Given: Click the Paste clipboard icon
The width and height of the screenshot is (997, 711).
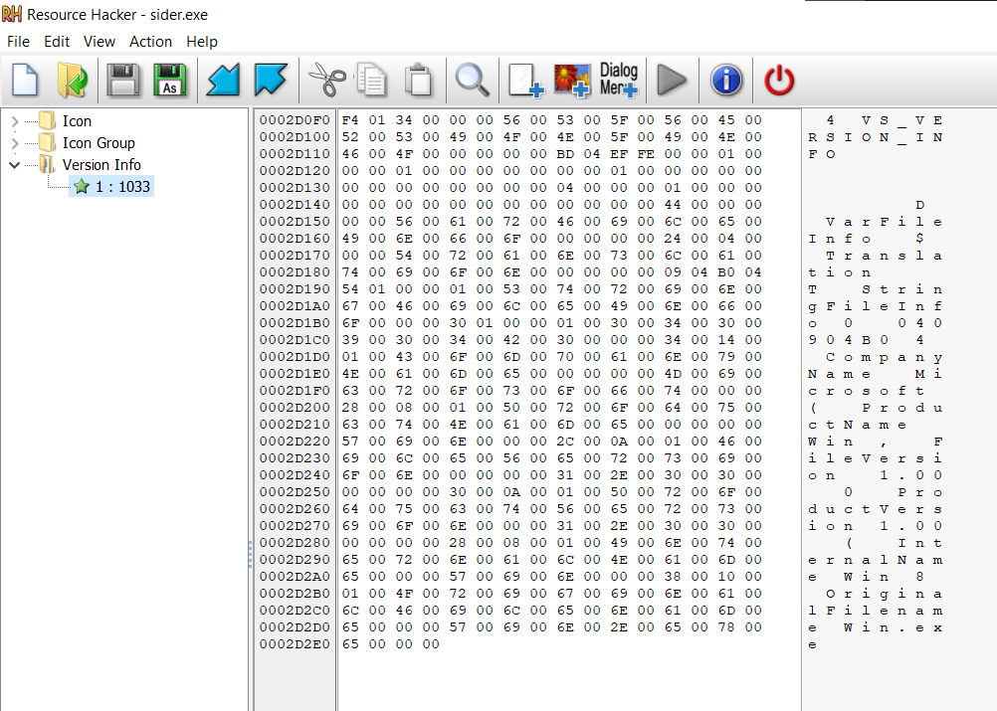Looking at the screenshot, I should point(418,81).
